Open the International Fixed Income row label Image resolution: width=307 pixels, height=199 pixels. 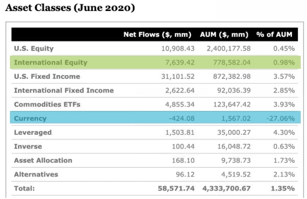click(x=64, y=91)
